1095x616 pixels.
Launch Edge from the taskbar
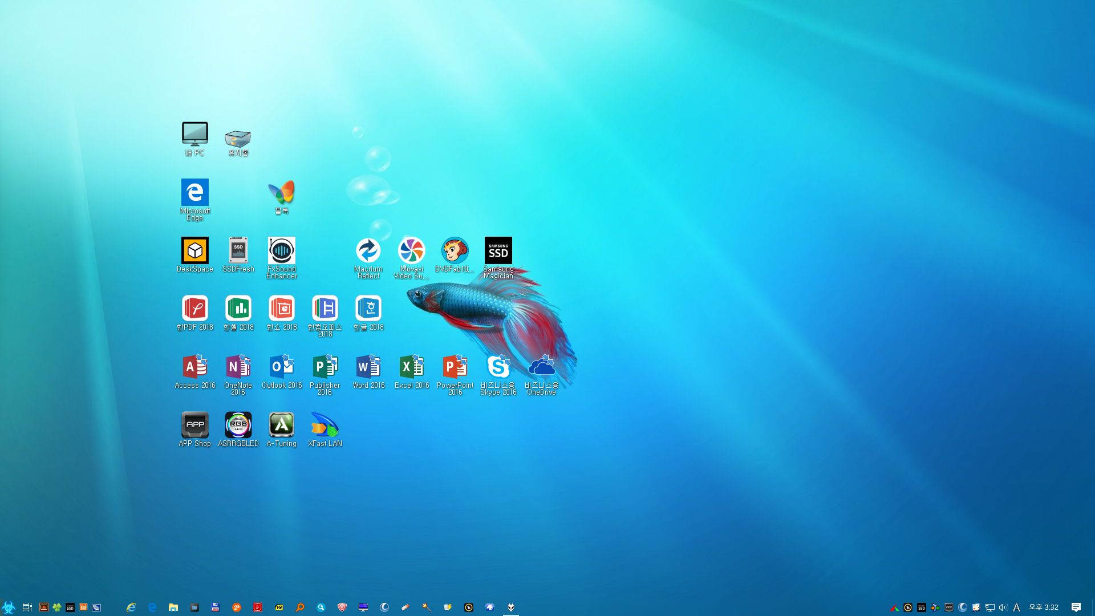152,607
